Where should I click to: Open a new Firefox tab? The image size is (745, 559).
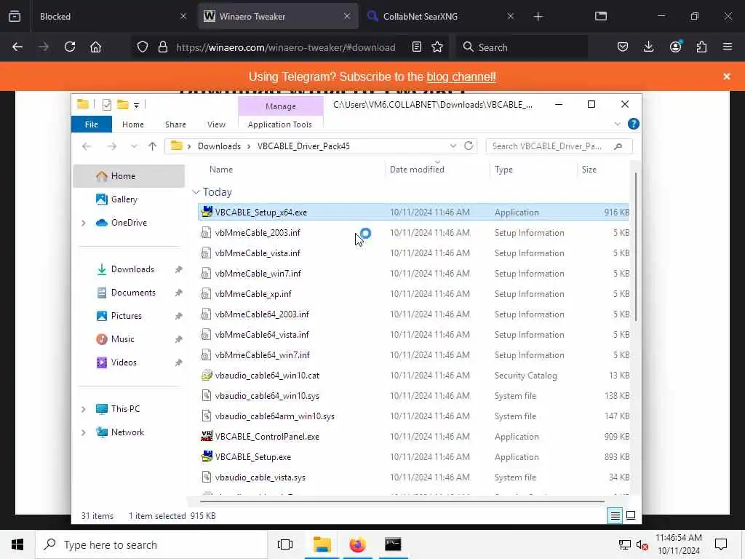point(538,17)
